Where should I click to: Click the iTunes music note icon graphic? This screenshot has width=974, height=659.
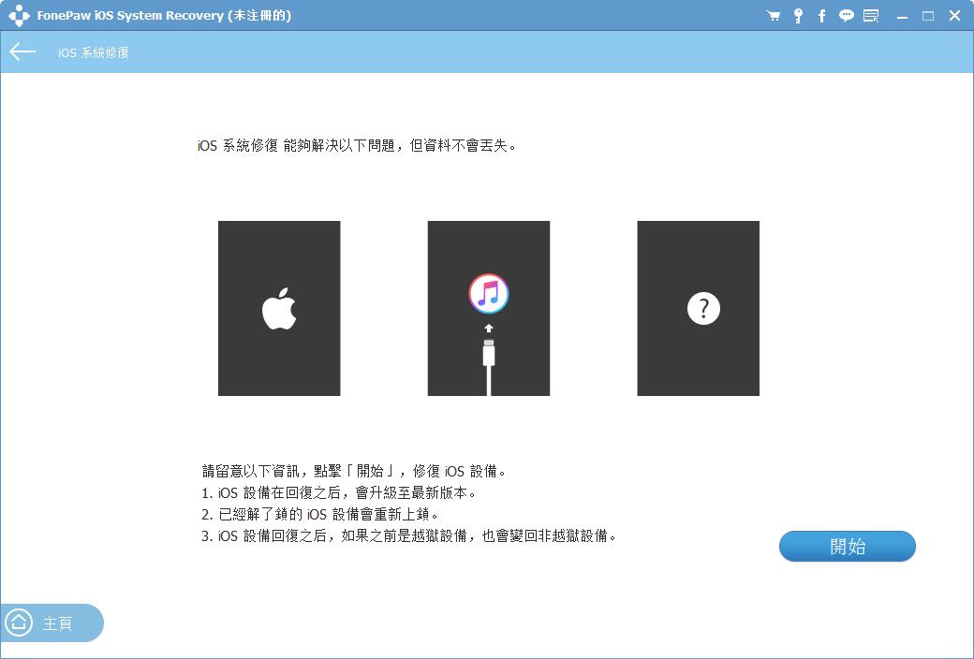[488, 293]
